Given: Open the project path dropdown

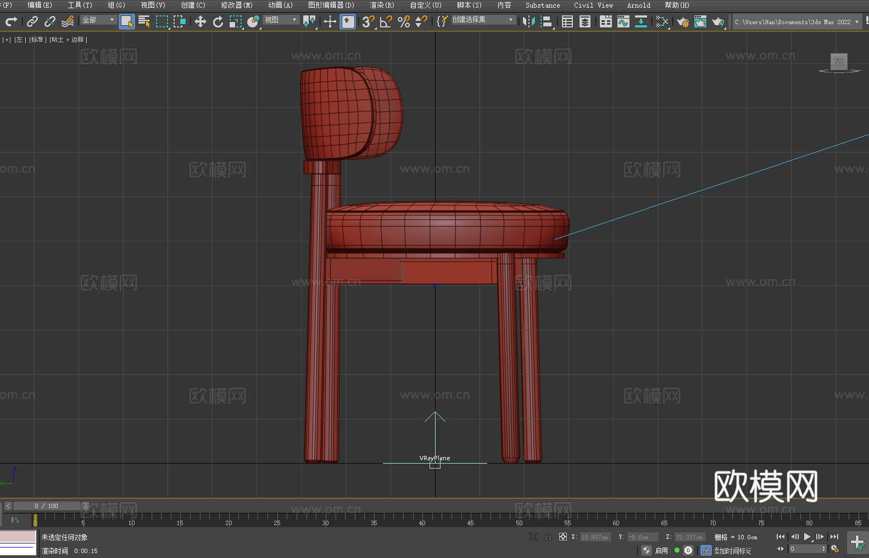Looking at the screenshot, I should 797,22.
